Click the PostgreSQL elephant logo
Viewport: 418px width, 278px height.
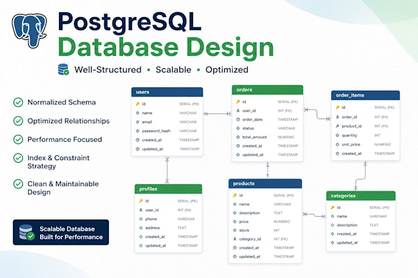tap(30, 30)
